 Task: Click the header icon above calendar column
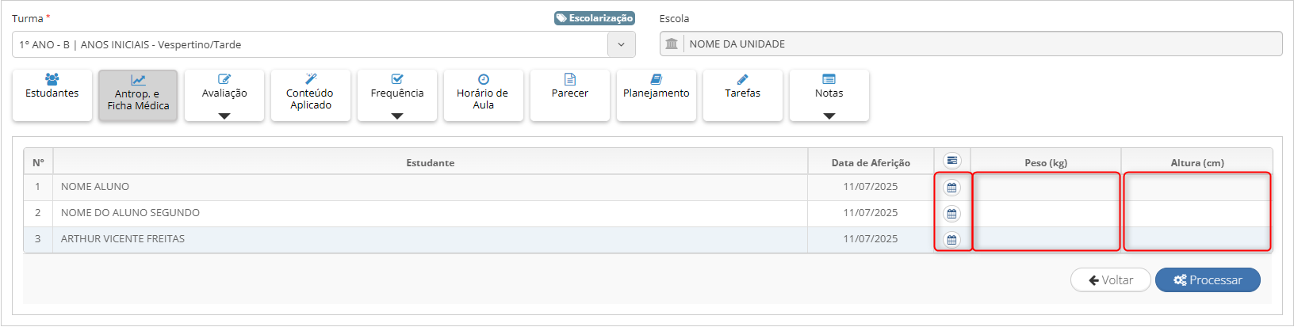952,161
